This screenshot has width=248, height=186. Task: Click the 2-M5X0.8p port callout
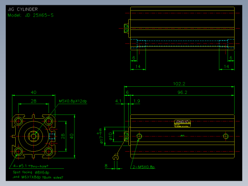(x=144, y=167)
